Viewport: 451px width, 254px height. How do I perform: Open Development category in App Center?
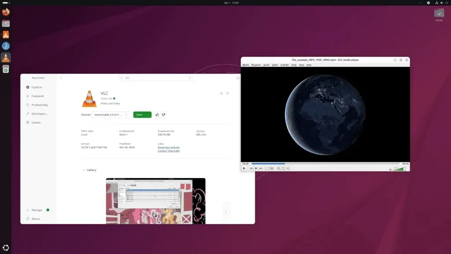(39, 114)
